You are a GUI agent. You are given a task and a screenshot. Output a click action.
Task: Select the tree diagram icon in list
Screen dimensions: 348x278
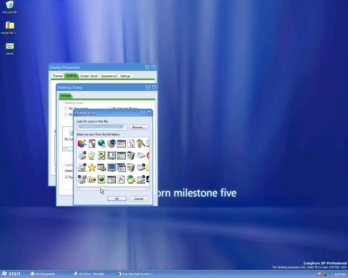tap(92, 143)
